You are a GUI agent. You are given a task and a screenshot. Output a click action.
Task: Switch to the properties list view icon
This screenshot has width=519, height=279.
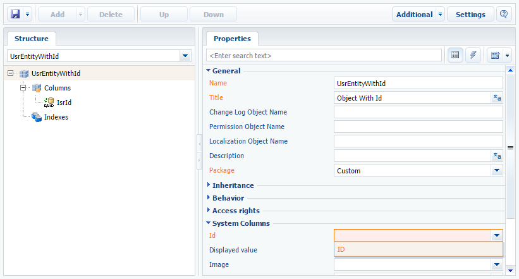(455, 55)
